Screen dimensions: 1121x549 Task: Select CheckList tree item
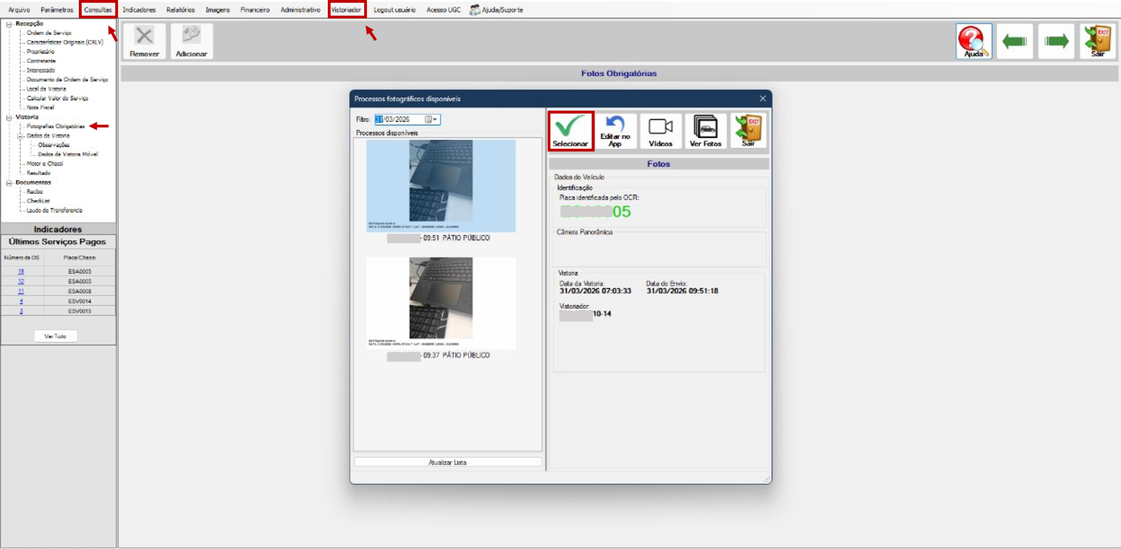coord(38,201)
